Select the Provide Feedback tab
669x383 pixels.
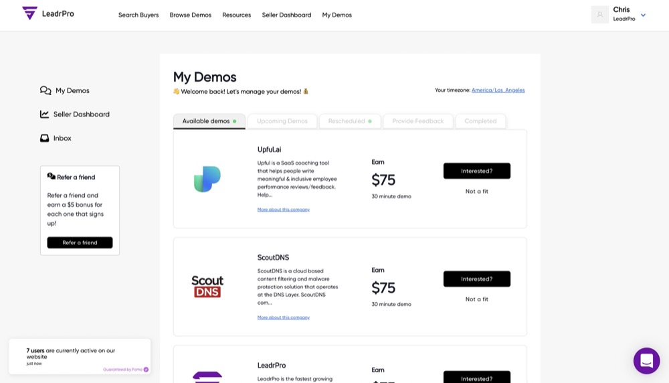[417, 121]
